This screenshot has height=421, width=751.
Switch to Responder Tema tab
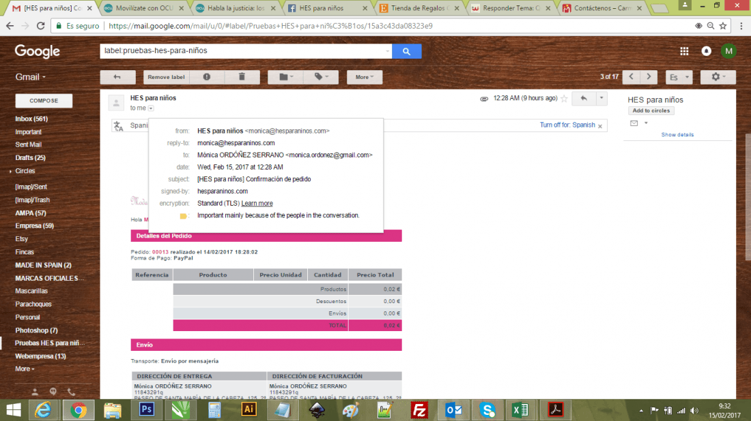511,8
